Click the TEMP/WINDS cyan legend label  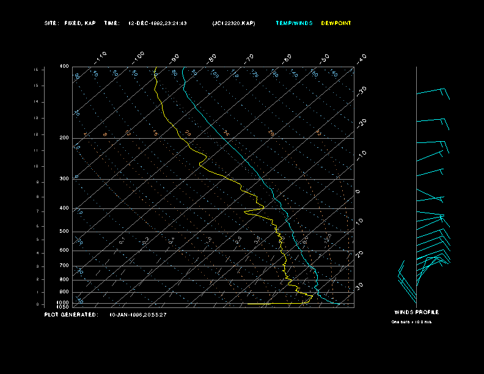pos(294,23)
